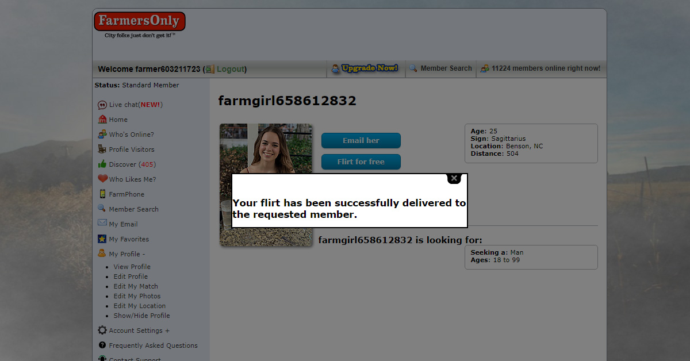Screen dimensions: 690x361
Task: Select Edit Profile in the sidebar
Action: pyautogui.click(x=131, y=276)
